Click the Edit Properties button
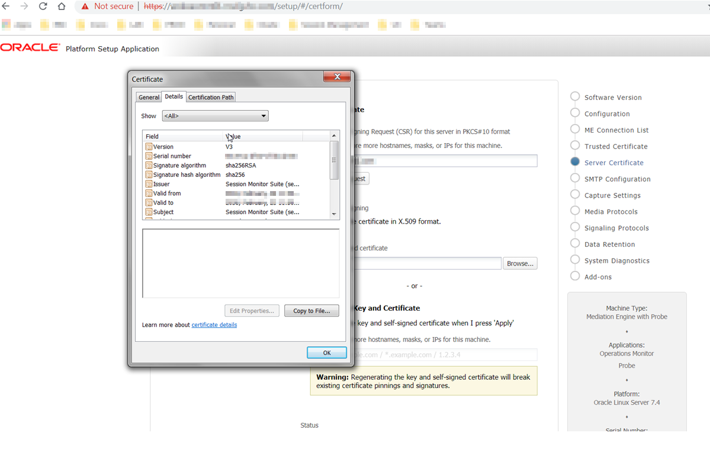This screenshot has width=710, height=455. click(252, 311)
